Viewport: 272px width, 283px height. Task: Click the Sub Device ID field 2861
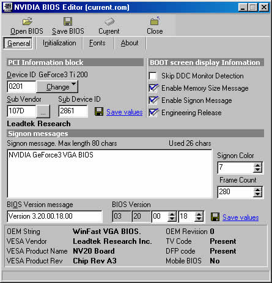pyautogui.click(x=73, y=111)
